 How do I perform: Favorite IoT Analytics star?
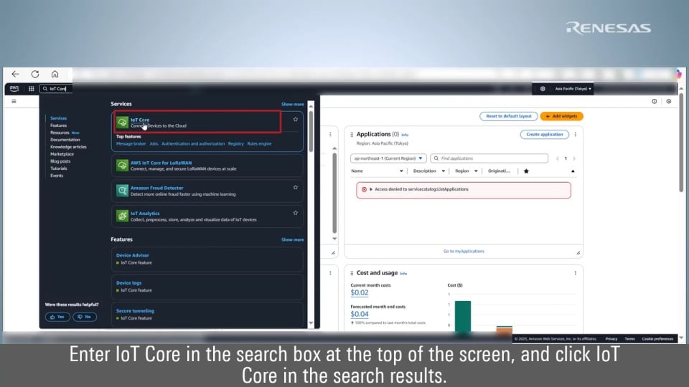[x=295, y=213]
